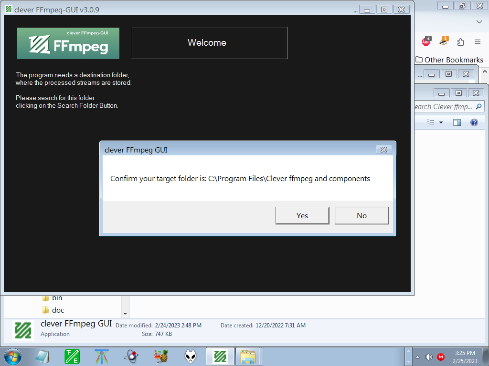489x366 pixels.
Task: Minimize the Explorer window beside the search box
Action: (x=441, y=93)
